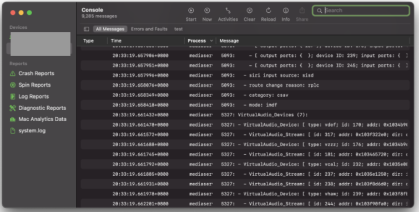Select the All Messages filter

(x=110, y=29)
